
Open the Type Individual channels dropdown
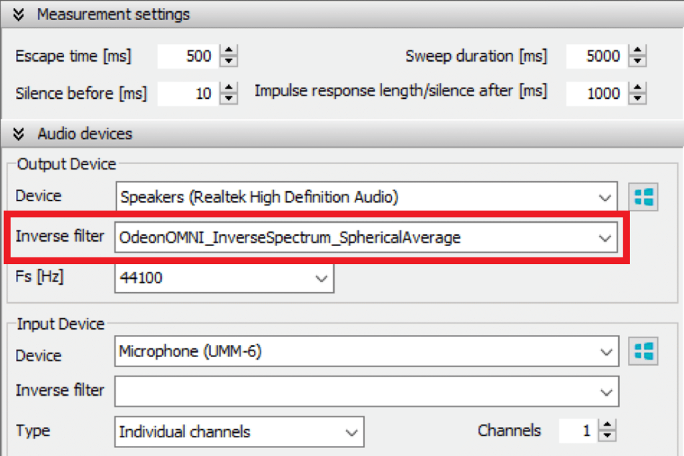pos(351,432)
